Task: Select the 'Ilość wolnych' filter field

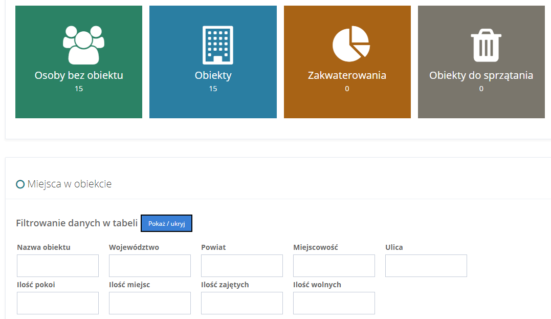Action: (x=334, y=303)
